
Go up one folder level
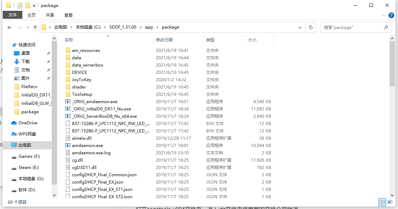tap(35, 27)
